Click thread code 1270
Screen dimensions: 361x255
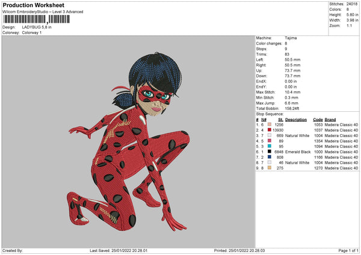[318, 168]
